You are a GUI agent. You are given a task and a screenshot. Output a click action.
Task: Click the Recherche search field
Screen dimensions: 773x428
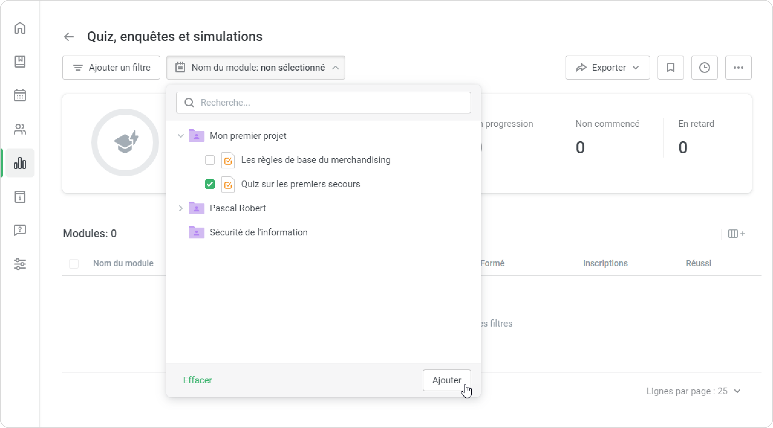click(x=324, y=103)
